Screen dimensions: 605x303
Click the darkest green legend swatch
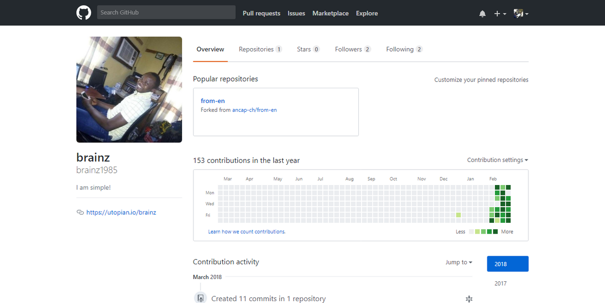[495, 232]
